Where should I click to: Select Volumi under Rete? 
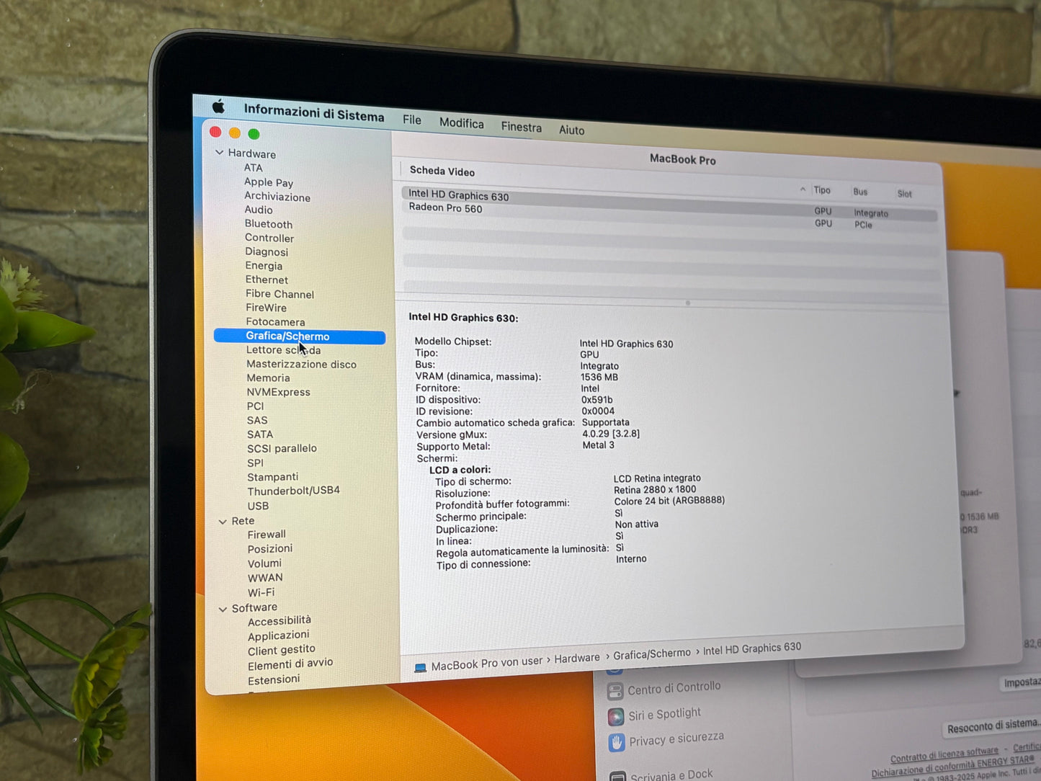pyautogui.click(x=264, y=563)
